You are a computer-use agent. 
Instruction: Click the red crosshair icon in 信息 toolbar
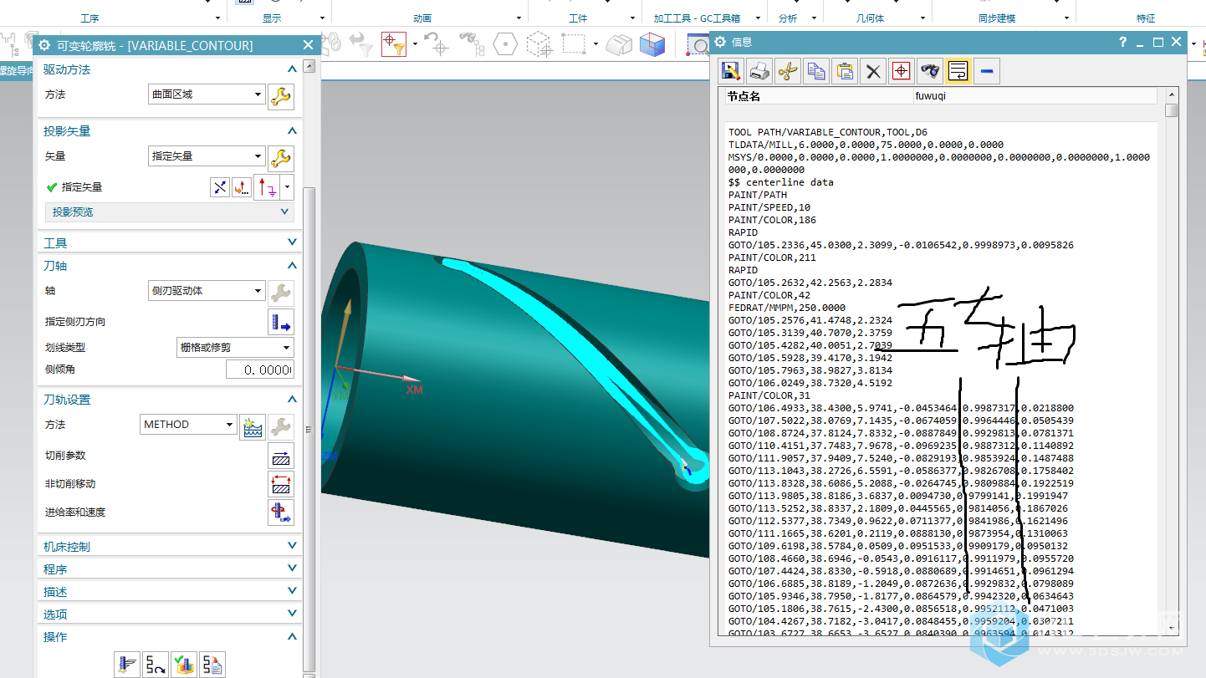click(x=901, y=72)
